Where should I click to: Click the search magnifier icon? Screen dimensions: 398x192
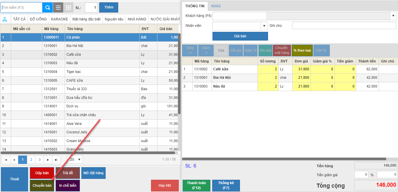click(x=47, y=8)
